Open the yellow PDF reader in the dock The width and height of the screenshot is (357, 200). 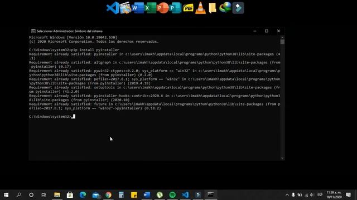(x=188, y=8)
